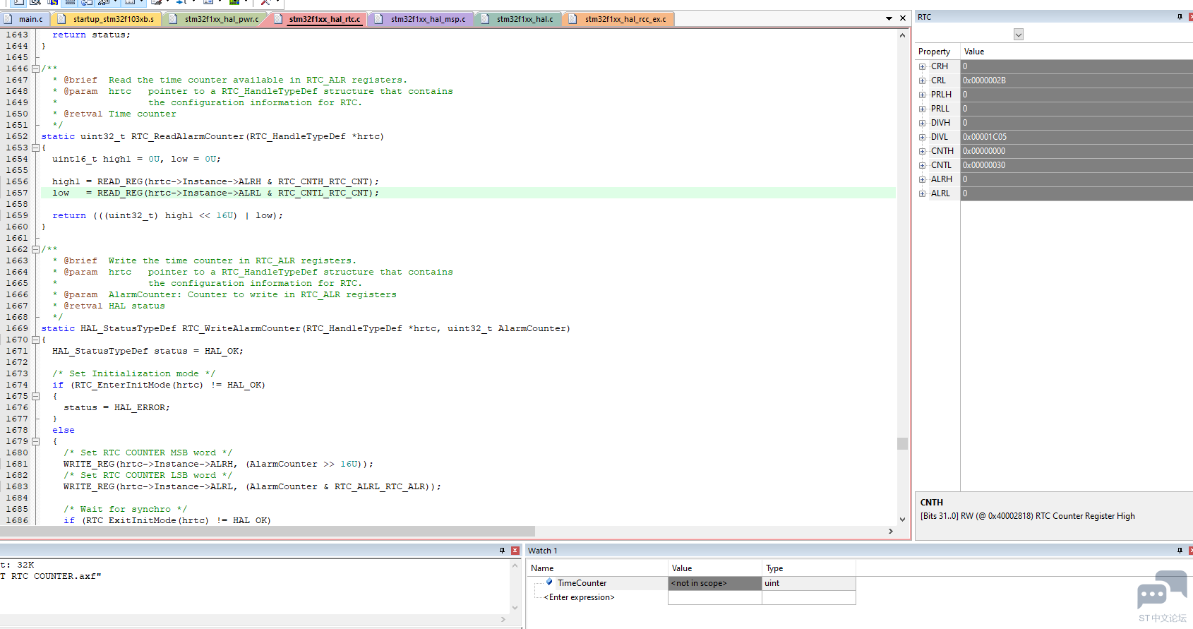
Task: Click the uint type cell for TimeCounter
Action: [809, 583]
